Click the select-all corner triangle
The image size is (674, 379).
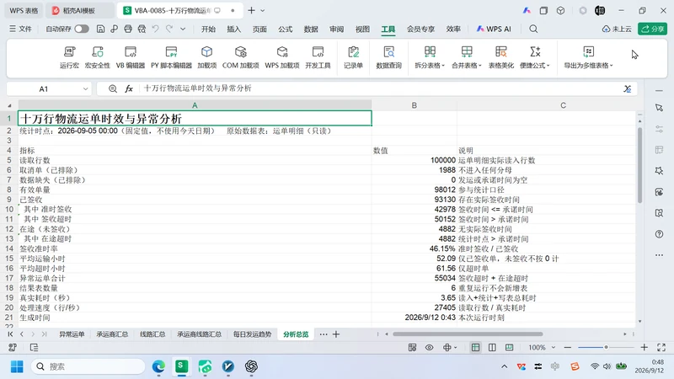9,105
